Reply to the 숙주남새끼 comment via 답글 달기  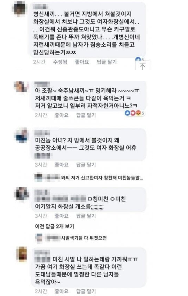86,115
